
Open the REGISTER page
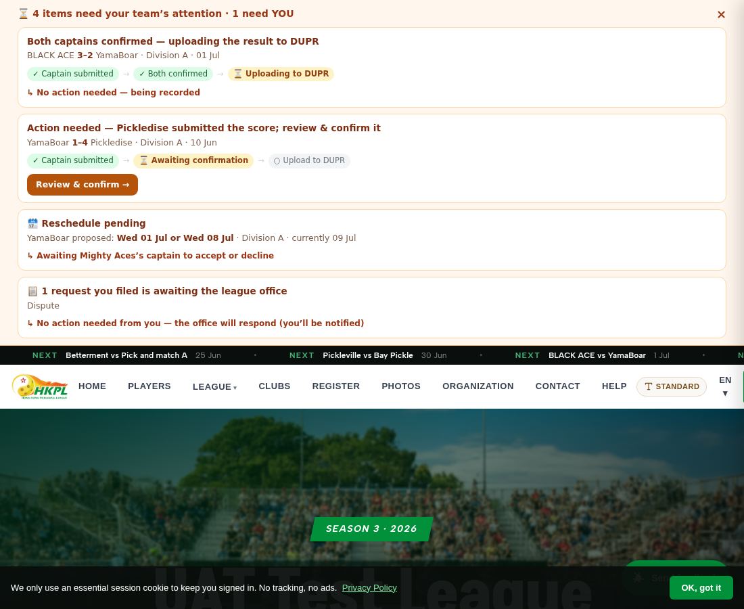pyautogui.click(x=336, y=386)
